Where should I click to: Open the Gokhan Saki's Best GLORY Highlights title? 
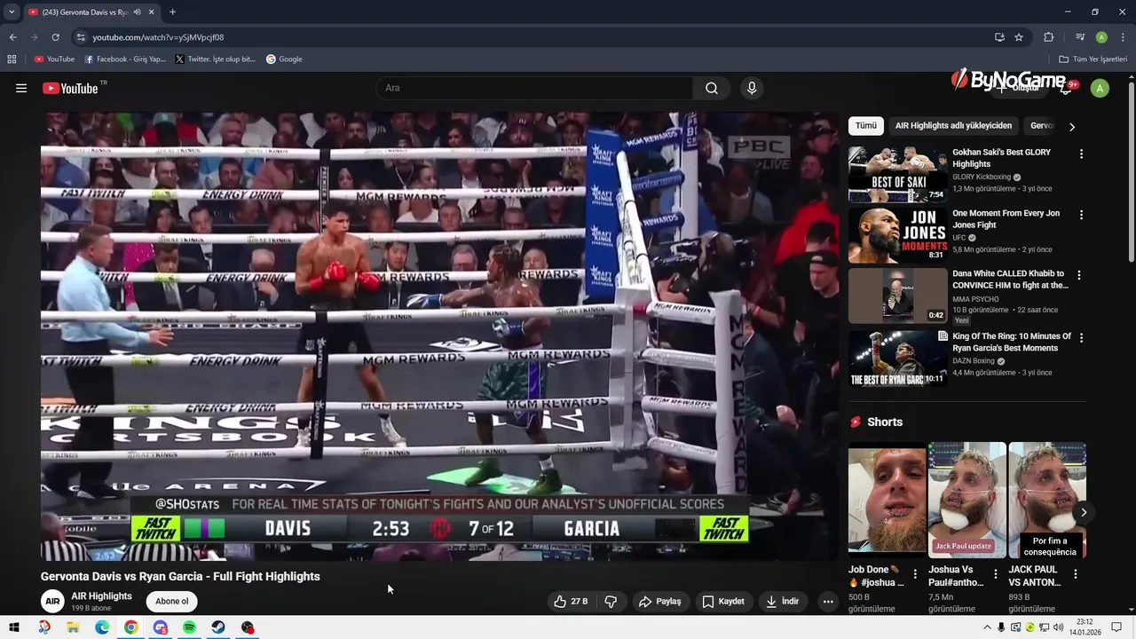coord(1001,158)
